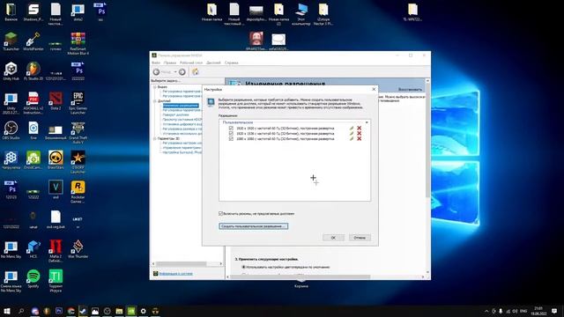Select the Spotify desktop icon
Viewport: 564px width, 317px height.
pyautogui.click(x=33, y=279)
